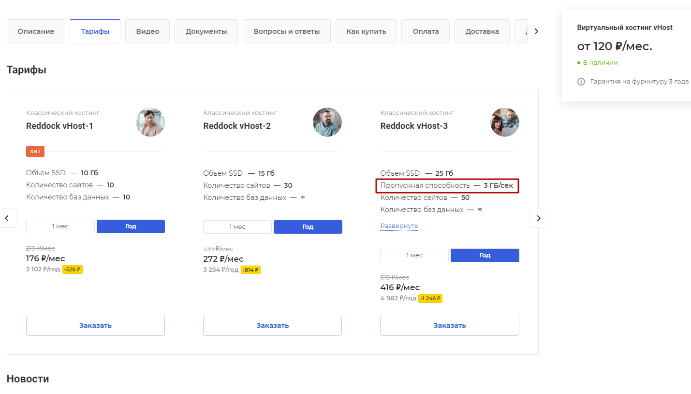Click the Количество сайтов 50 row
The height and width of the screenshot is (394, 691).
(425, 197)
